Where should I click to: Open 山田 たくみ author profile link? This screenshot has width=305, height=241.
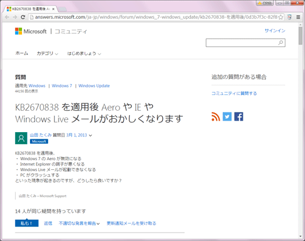click(41, 135)
